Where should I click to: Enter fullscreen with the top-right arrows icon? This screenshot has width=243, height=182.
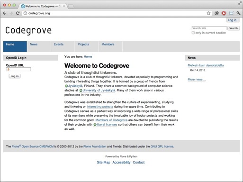(x=240, y=3)
